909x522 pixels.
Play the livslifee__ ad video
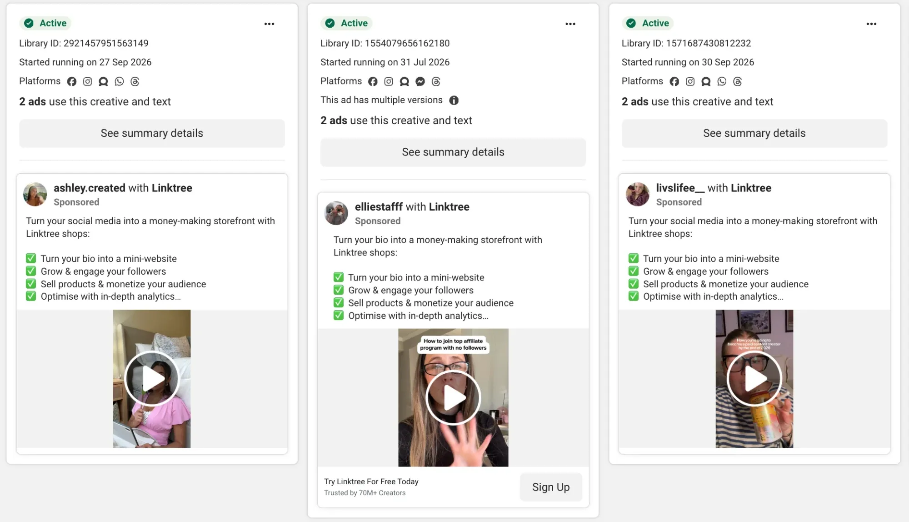point(754,378)
